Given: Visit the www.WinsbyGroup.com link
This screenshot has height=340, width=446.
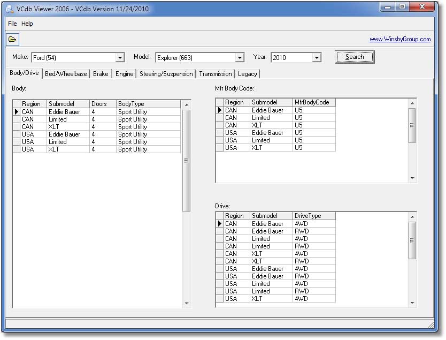Looking at the screenshot, I should click(x=399, y=39).
